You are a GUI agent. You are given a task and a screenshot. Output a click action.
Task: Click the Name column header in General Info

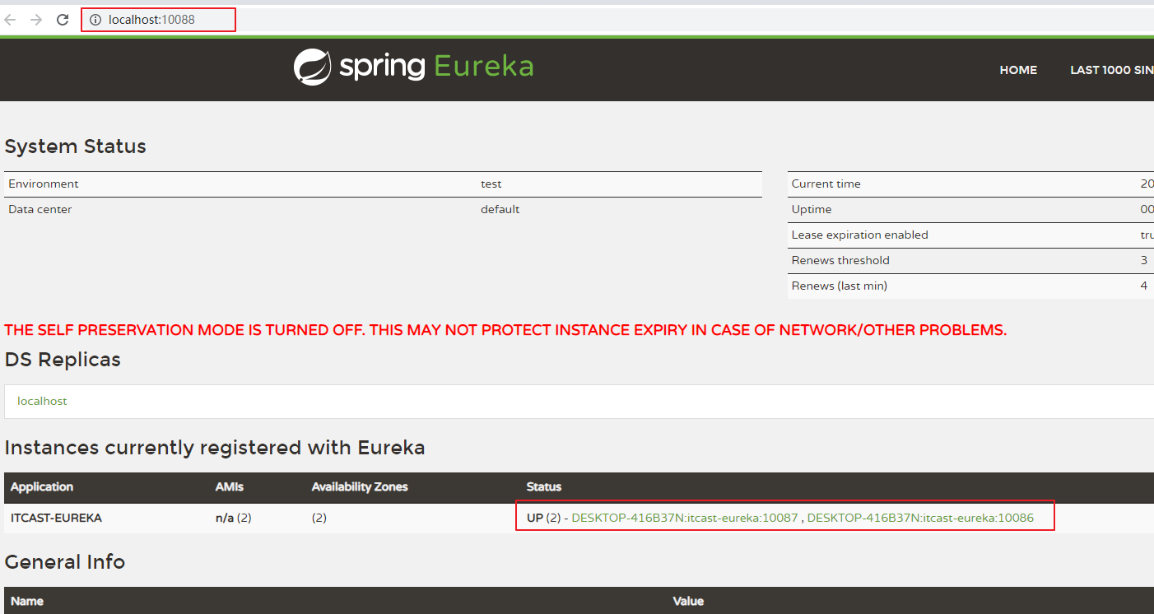point(27,601)
